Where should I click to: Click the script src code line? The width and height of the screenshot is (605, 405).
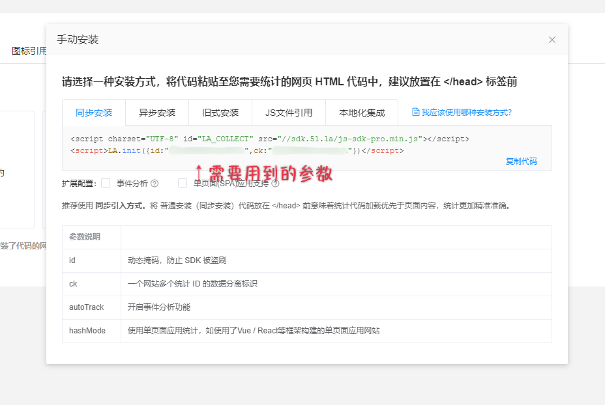[270, 139]
